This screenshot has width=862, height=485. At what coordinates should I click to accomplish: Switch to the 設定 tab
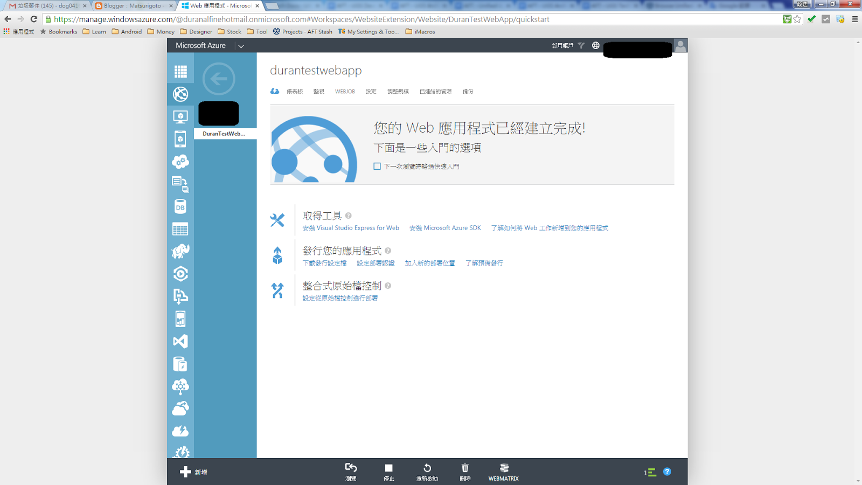tap(371, 92)
